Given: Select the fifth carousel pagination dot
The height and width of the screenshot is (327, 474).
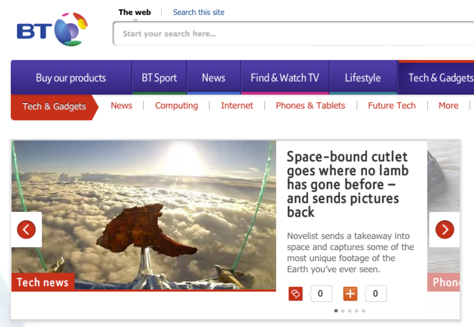Looking at the screenshot, I should click(364, 311).
